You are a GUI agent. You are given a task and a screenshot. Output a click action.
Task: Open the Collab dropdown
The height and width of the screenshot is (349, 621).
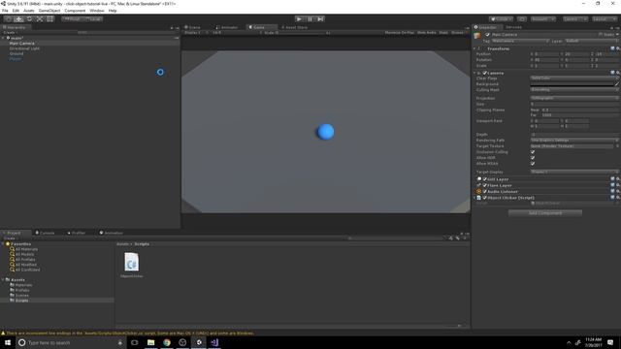coord(501,19)
